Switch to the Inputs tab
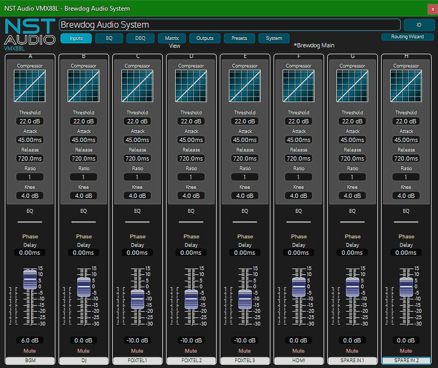Screen dimensions: 438x368 pyautogui.click(x=76, y=38)
